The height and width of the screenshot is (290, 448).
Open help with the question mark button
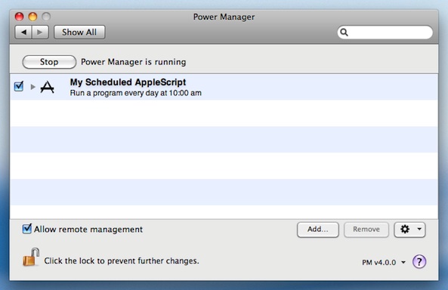click(x=419, y=261)
